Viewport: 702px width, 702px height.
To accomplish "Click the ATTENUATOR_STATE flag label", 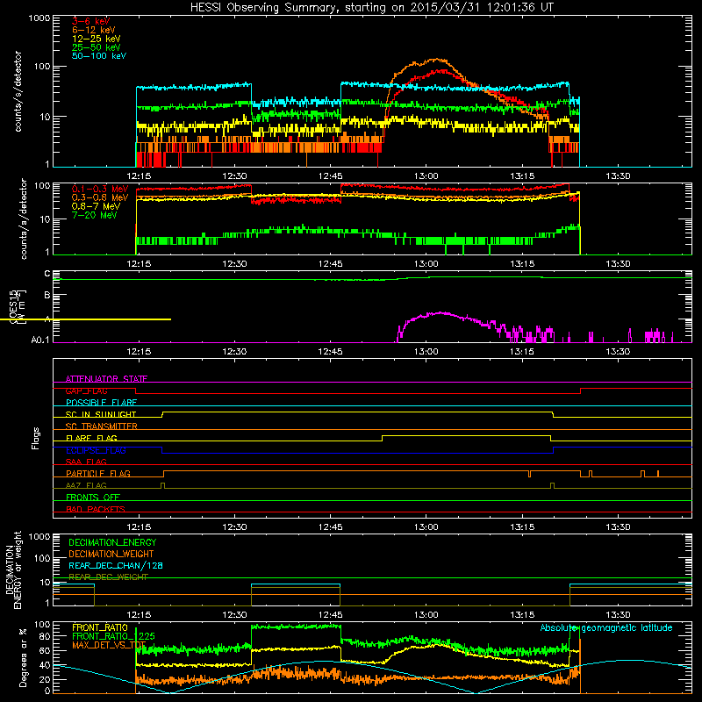I will pos(106,379).
